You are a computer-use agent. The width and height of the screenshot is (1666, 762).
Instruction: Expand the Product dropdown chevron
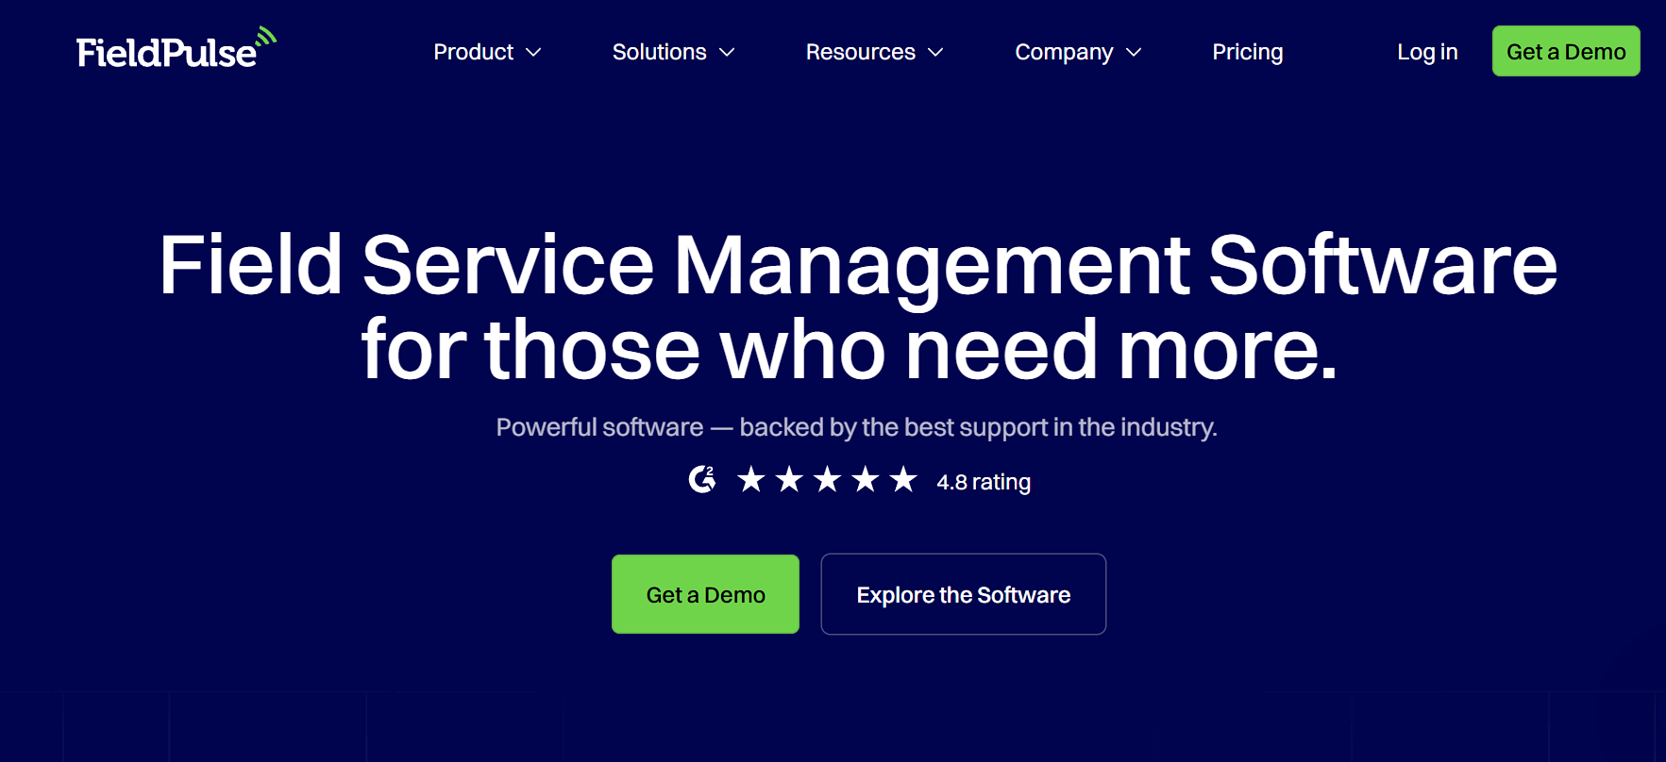[x=533, y=53]
